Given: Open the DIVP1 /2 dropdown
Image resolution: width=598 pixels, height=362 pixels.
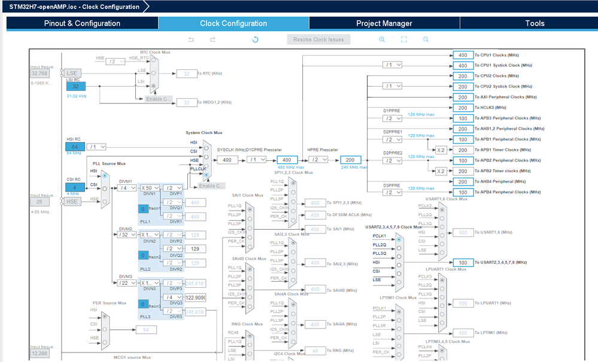Looking at the screenshot, I should (x=173, y=188).
